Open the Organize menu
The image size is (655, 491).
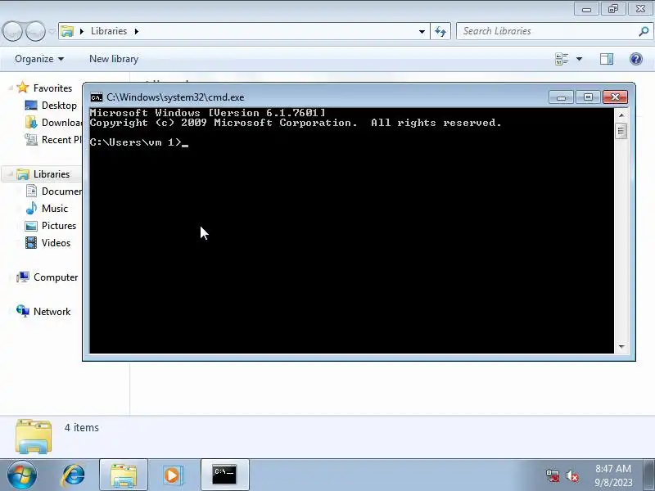click(39, 59)
